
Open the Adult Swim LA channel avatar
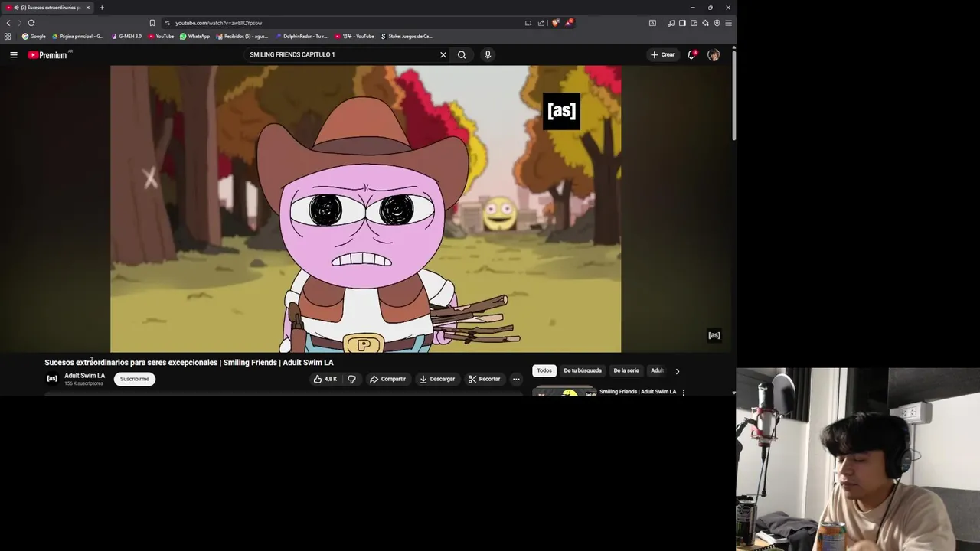tap(52, 378)
